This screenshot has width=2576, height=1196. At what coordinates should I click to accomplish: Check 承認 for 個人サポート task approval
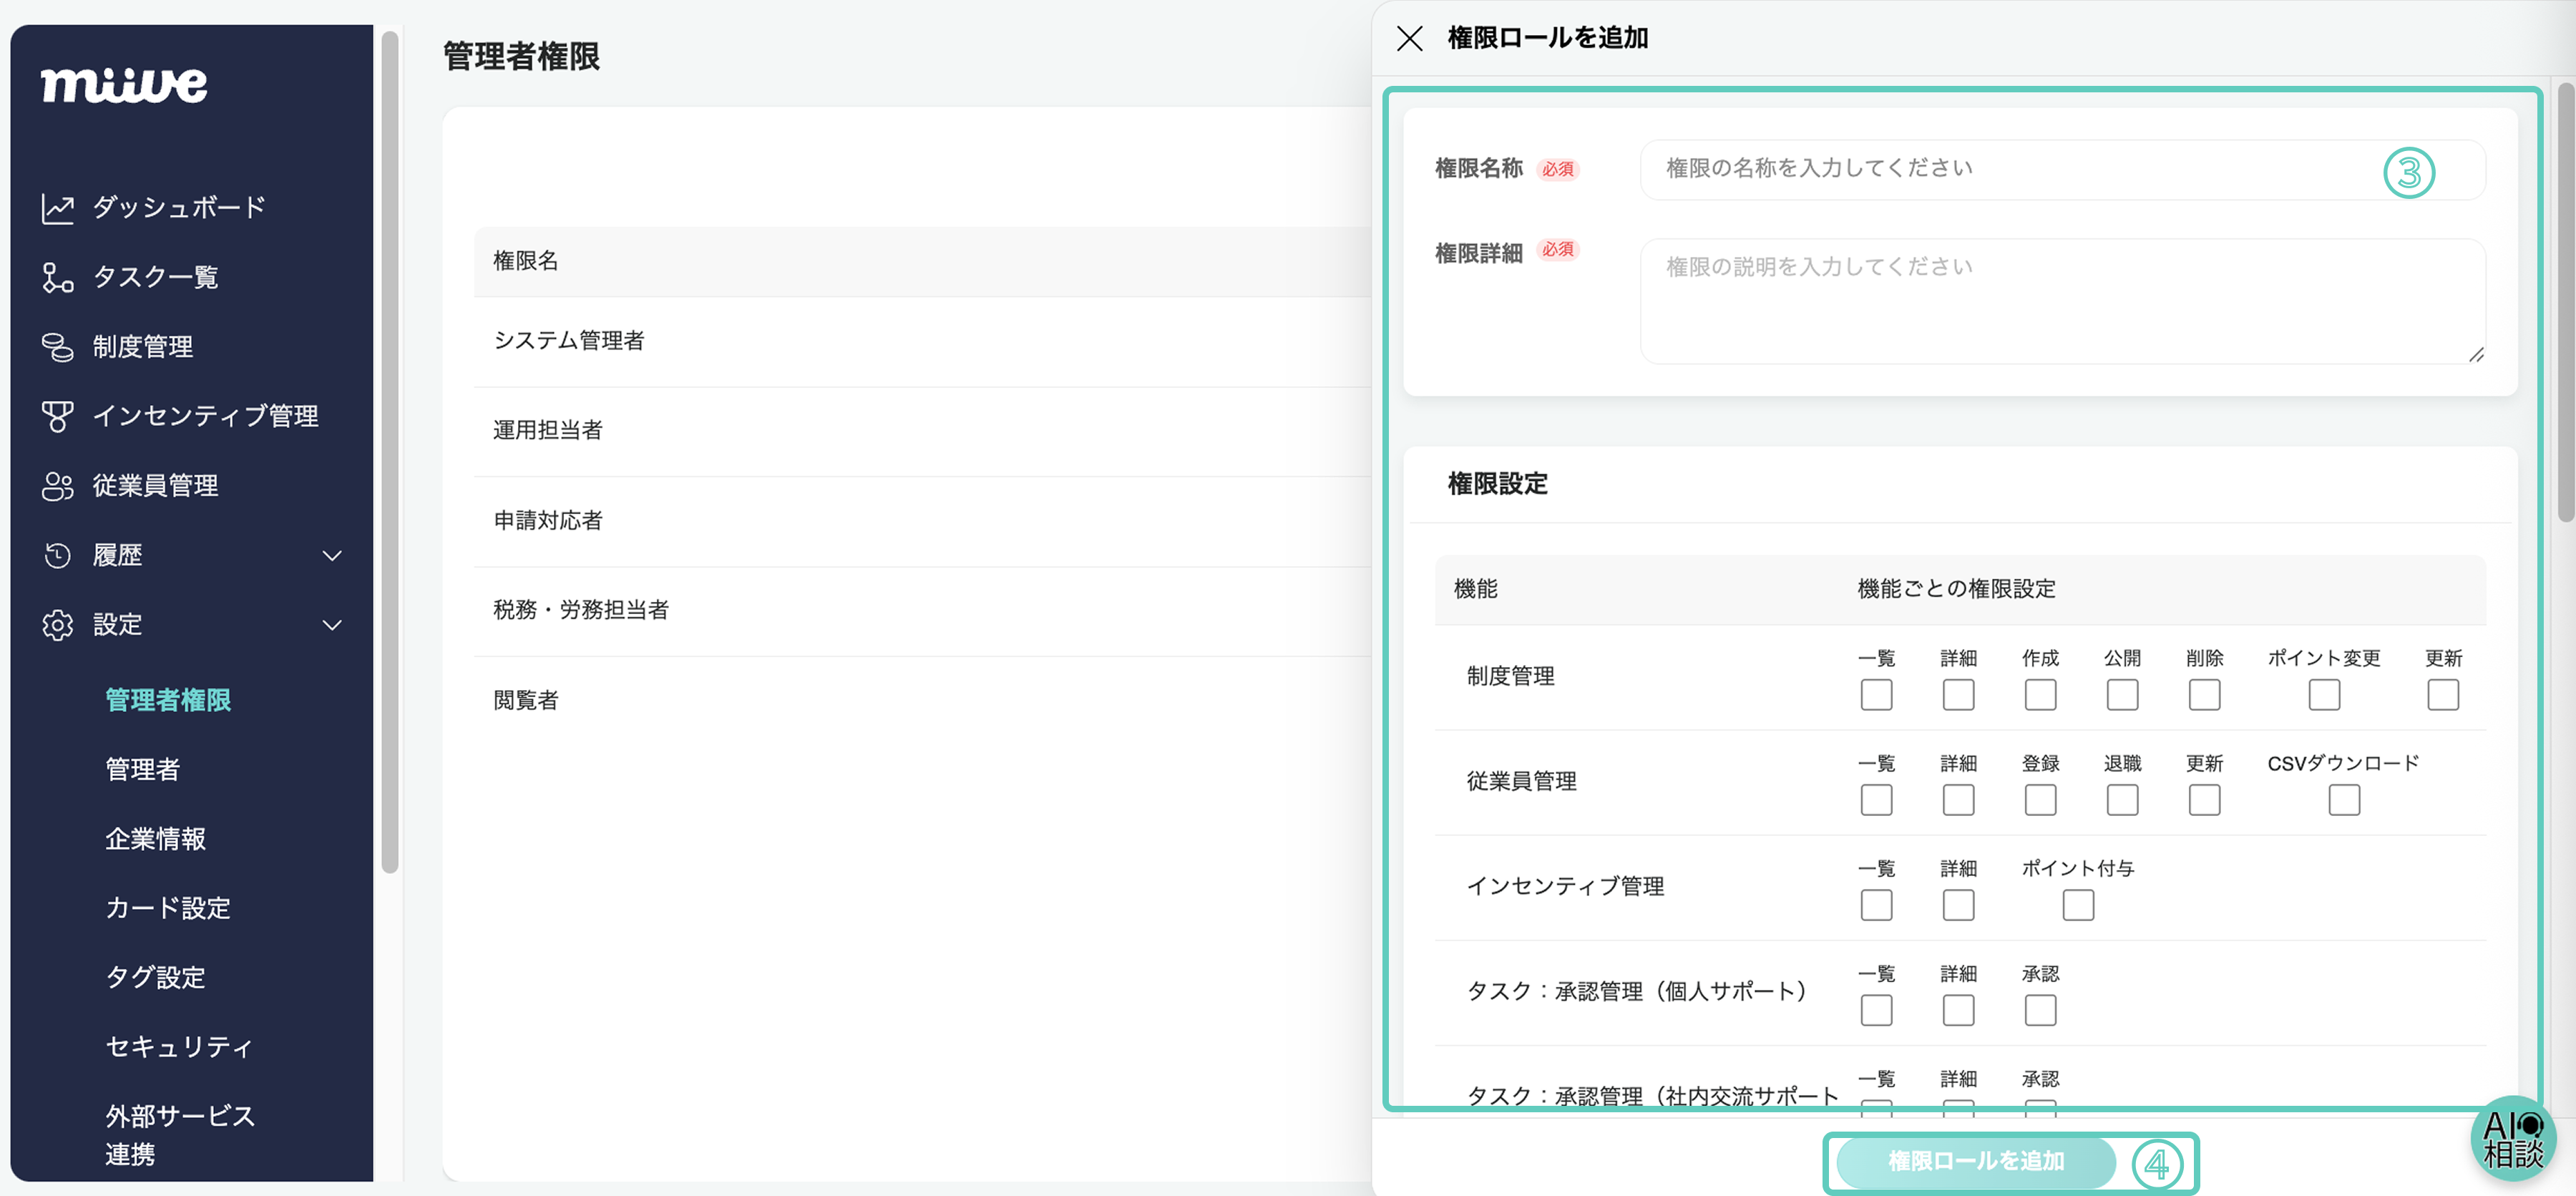pyautogui.click(x=2040, y=1010)
